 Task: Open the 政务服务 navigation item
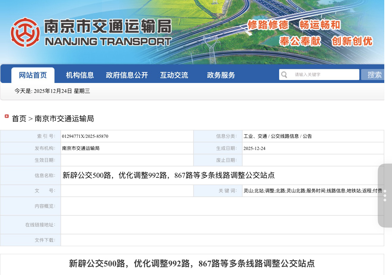(221, 75)
